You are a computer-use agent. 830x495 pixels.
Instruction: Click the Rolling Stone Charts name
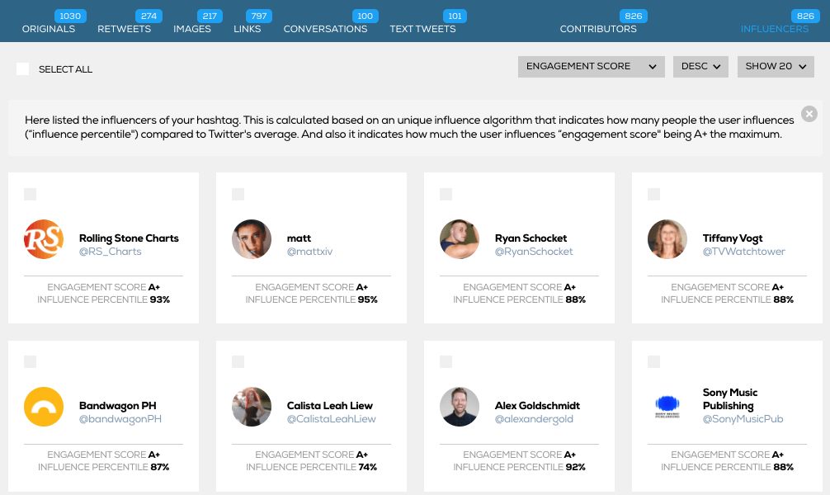[x=129, y=238]
